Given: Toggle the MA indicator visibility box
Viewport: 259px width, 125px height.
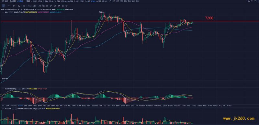Looking at the screenshot, I should [10, 12].
